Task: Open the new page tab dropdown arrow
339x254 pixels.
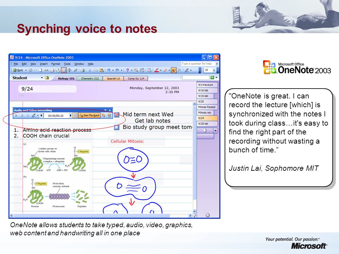Action: [215, 131]
